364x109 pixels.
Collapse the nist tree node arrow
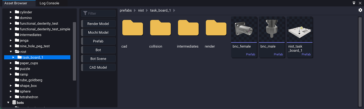(11, 52)
